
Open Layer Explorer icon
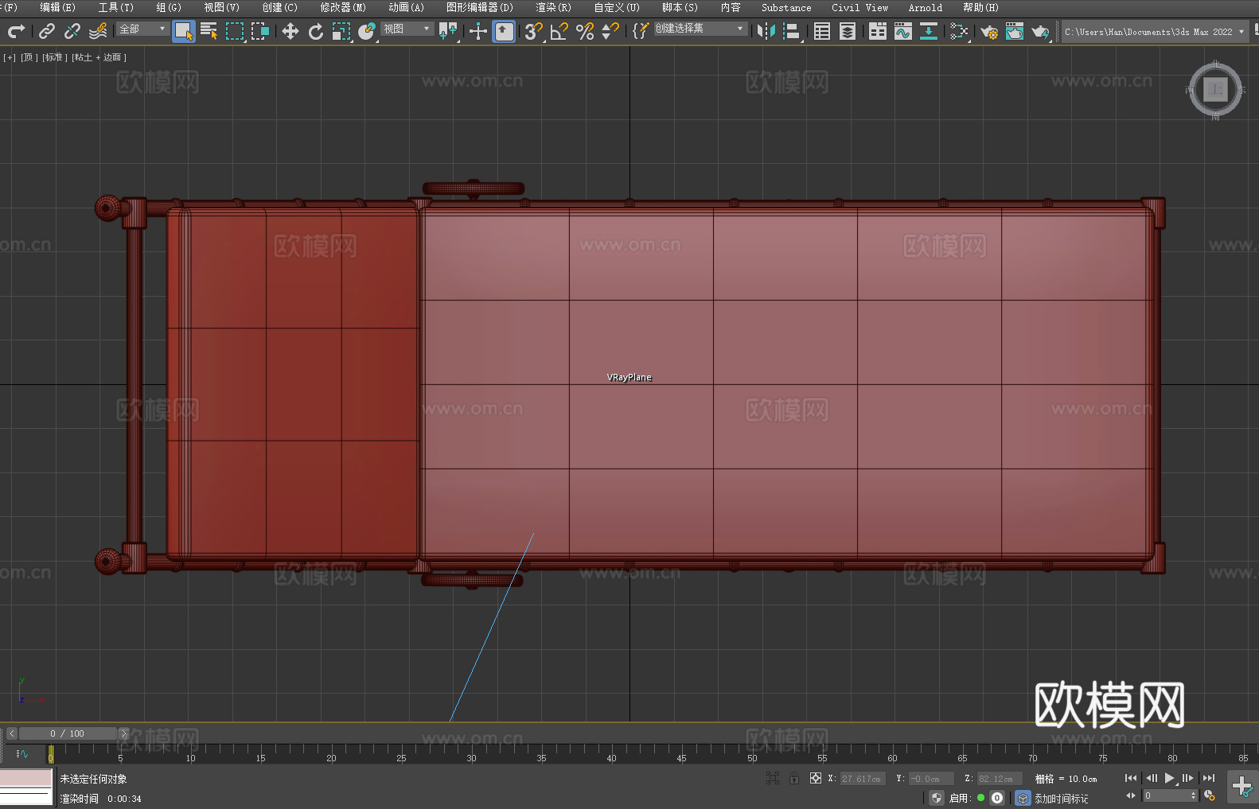pyautogui.click(x=848, y=31)
